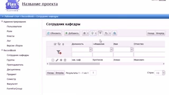Screen dimensions: 169x95
Task: Refresh the list with the Обновить button
Action: point(54,33)
